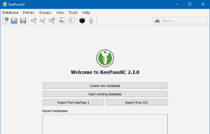Click the Copy password clipboard icon
The image size is (210, 134).
[x=71, y=21]
